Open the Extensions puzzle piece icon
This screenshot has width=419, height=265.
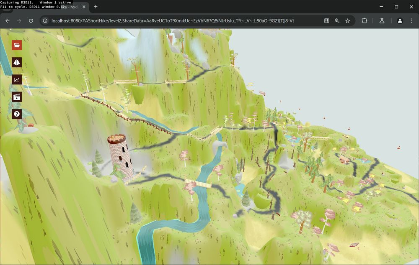click(364, 20)
